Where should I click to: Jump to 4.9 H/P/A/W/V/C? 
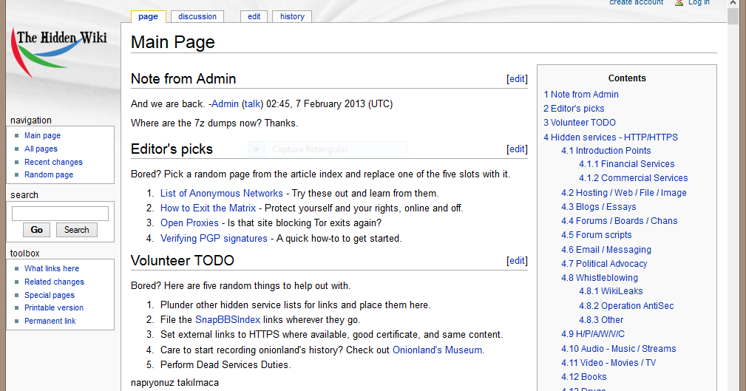point(593,334)
